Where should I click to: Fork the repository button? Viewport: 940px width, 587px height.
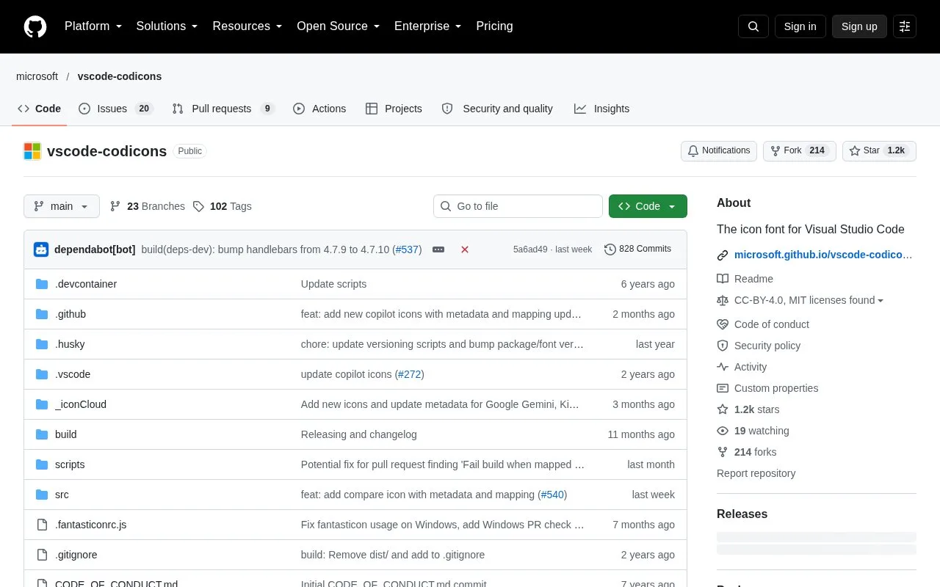tap(800, 151)
